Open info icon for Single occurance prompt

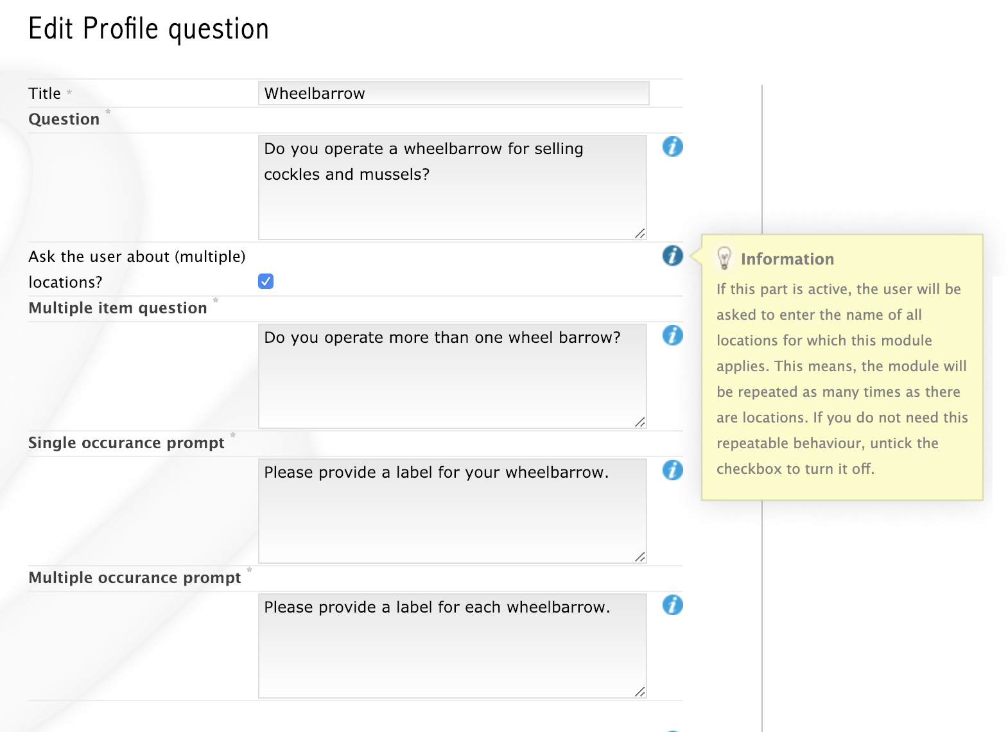[672, 470]
